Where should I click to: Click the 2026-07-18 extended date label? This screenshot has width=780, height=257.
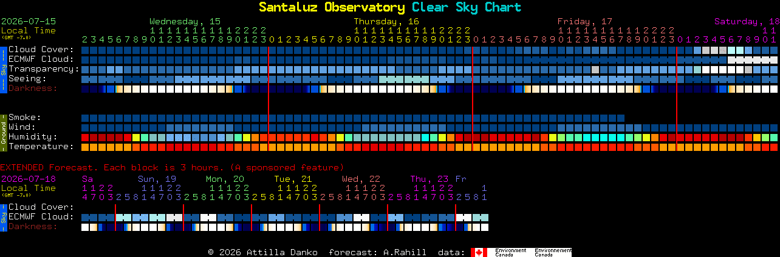pyautogui.click(x=29, y=179)
